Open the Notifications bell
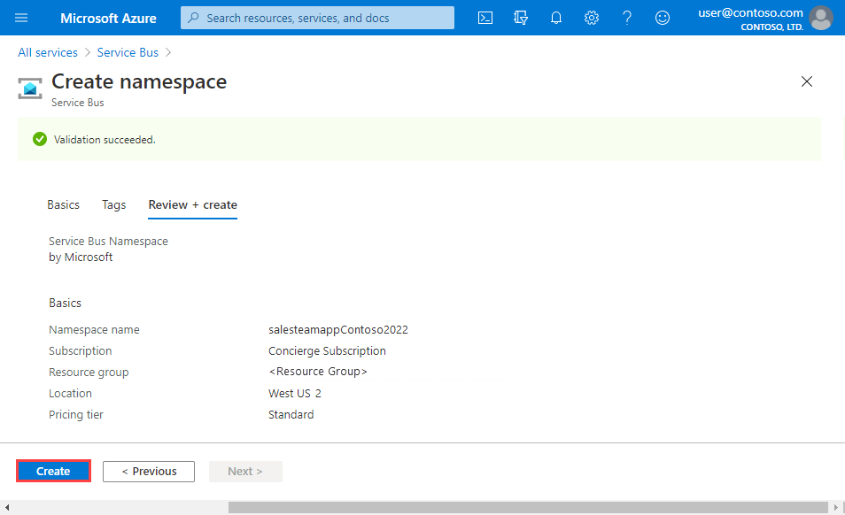The height and width of the screenshot is (515, 845). click(x=556, y=18)
